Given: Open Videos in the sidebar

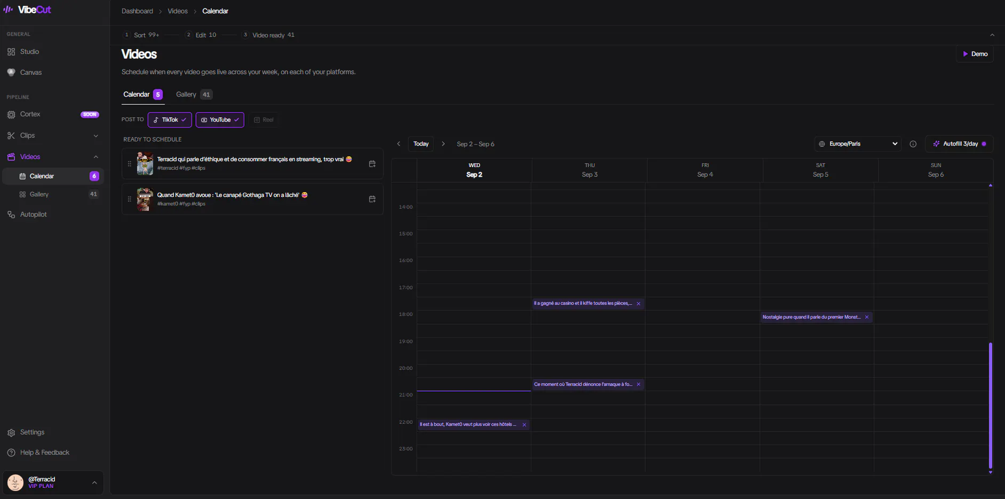Looking at the screenshot, I should click(30, 157).
